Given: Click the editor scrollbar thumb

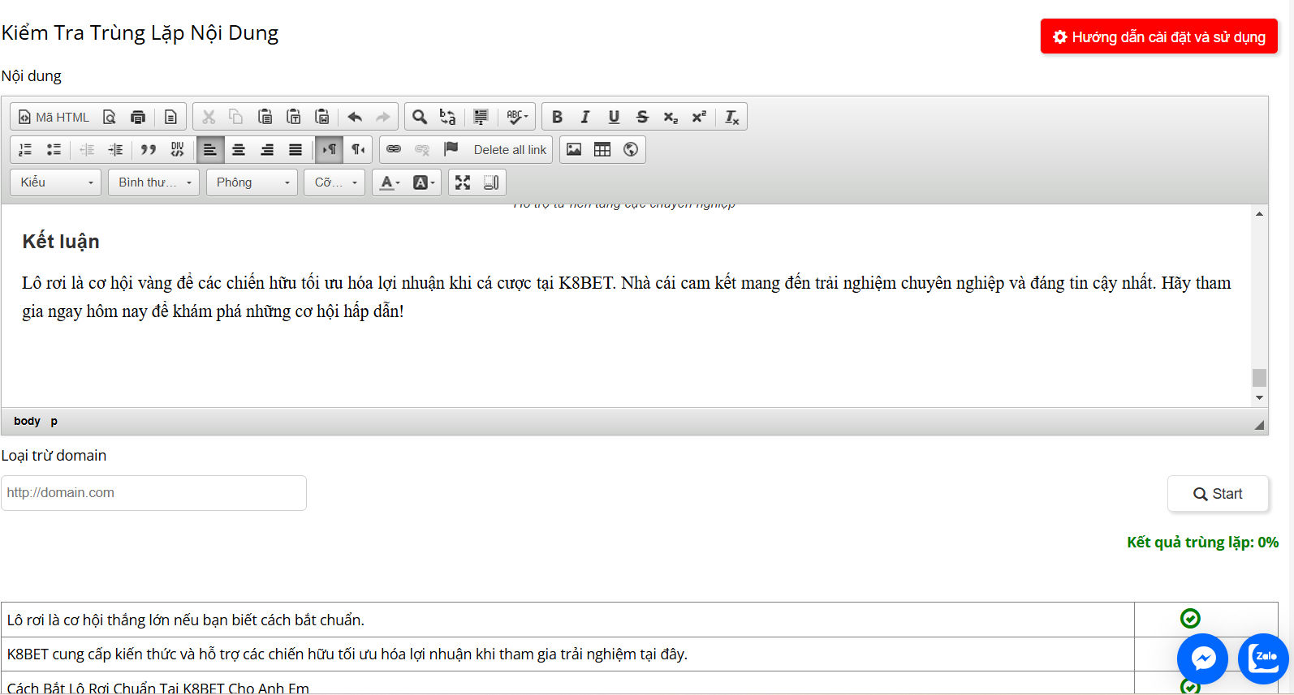Looking at the screenshot, I should 1259,378.
